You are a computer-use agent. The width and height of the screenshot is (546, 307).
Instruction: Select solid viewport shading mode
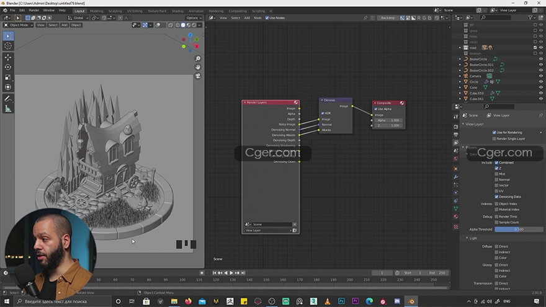[x=183, y=25]
